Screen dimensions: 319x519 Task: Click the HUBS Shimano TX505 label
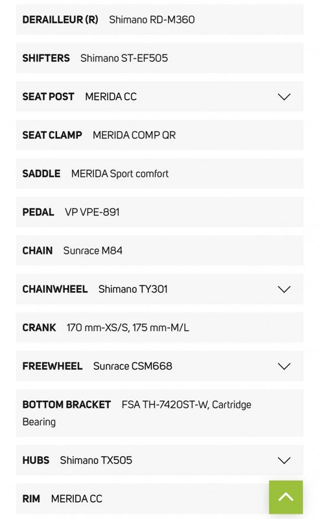tap(77, 460)
